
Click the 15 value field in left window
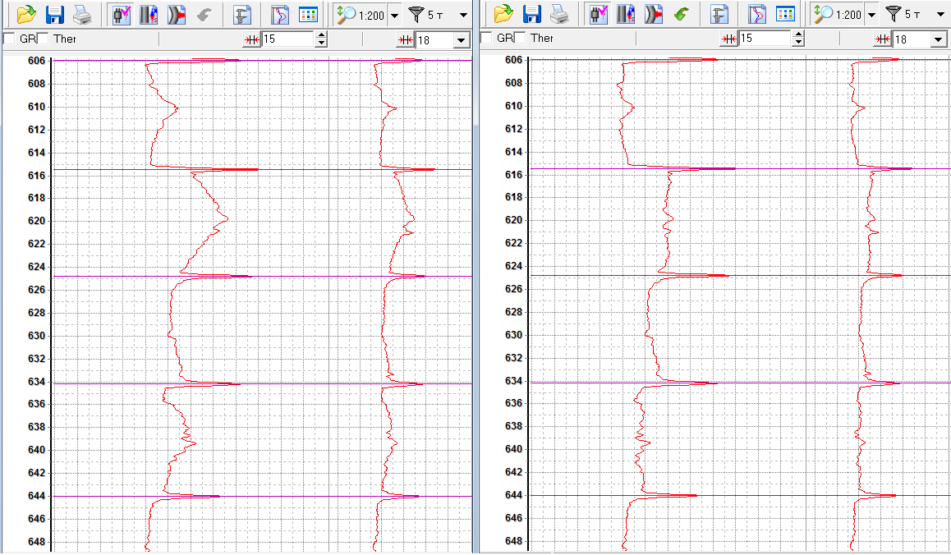288,39
